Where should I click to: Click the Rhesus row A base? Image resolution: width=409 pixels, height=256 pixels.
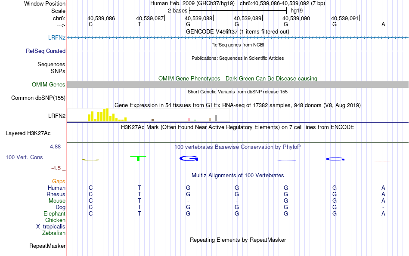(383, 194)
